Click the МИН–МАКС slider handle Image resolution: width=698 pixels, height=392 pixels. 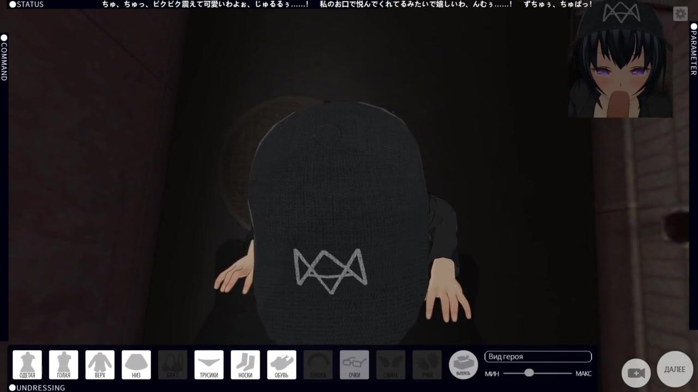528,373
